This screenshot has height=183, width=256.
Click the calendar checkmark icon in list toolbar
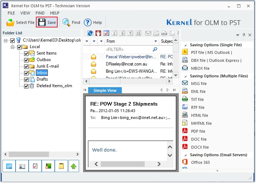tap(106, 33)
